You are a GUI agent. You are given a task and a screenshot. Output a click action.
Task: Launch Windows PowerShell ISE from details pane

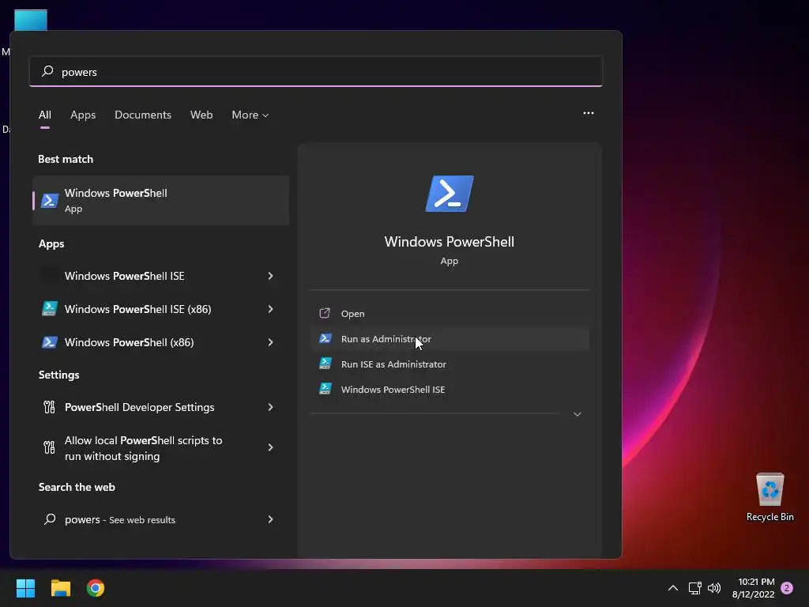[x=450, y=389]
